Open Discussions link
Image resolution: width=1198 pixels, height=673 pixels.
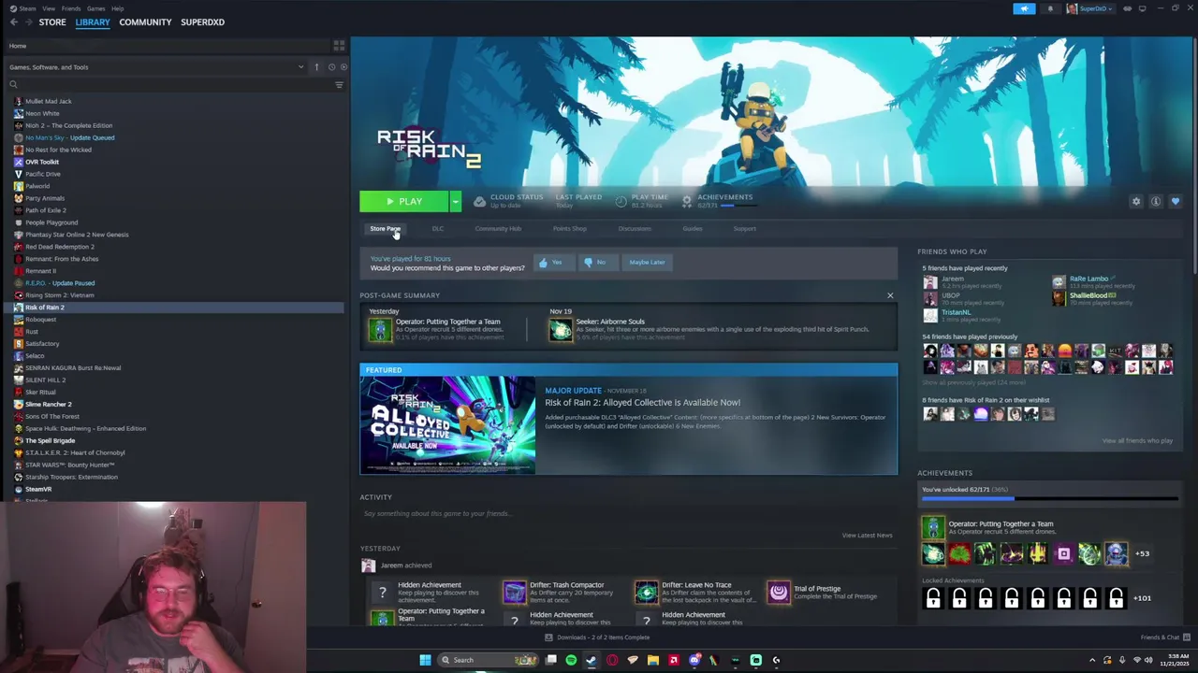(635, 228)
